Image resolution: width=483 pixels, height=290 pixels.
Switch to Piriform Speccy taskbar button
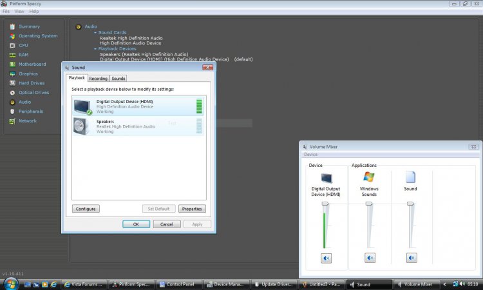point(132,284)
